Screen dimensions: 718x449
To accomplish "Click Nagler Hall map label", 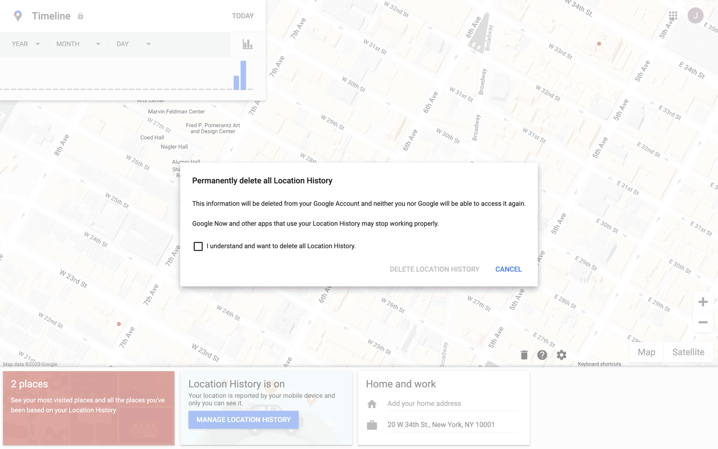I will coord(174,147).
